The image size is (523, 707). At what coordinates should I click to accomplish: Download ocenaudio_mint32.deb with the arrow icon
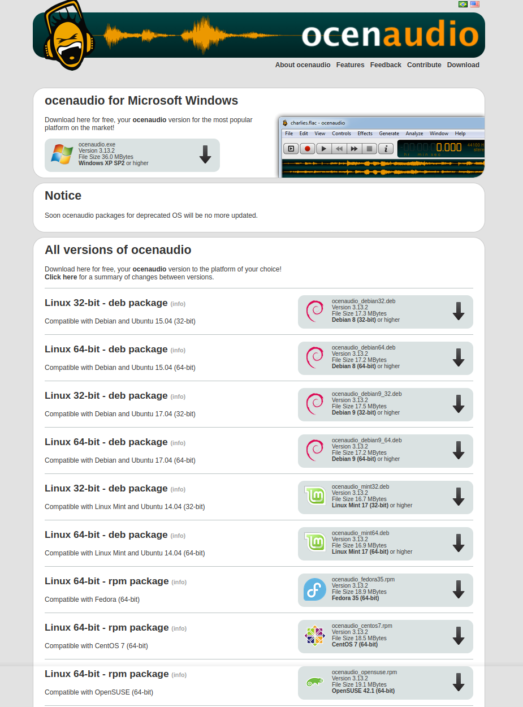pos(459,497)
